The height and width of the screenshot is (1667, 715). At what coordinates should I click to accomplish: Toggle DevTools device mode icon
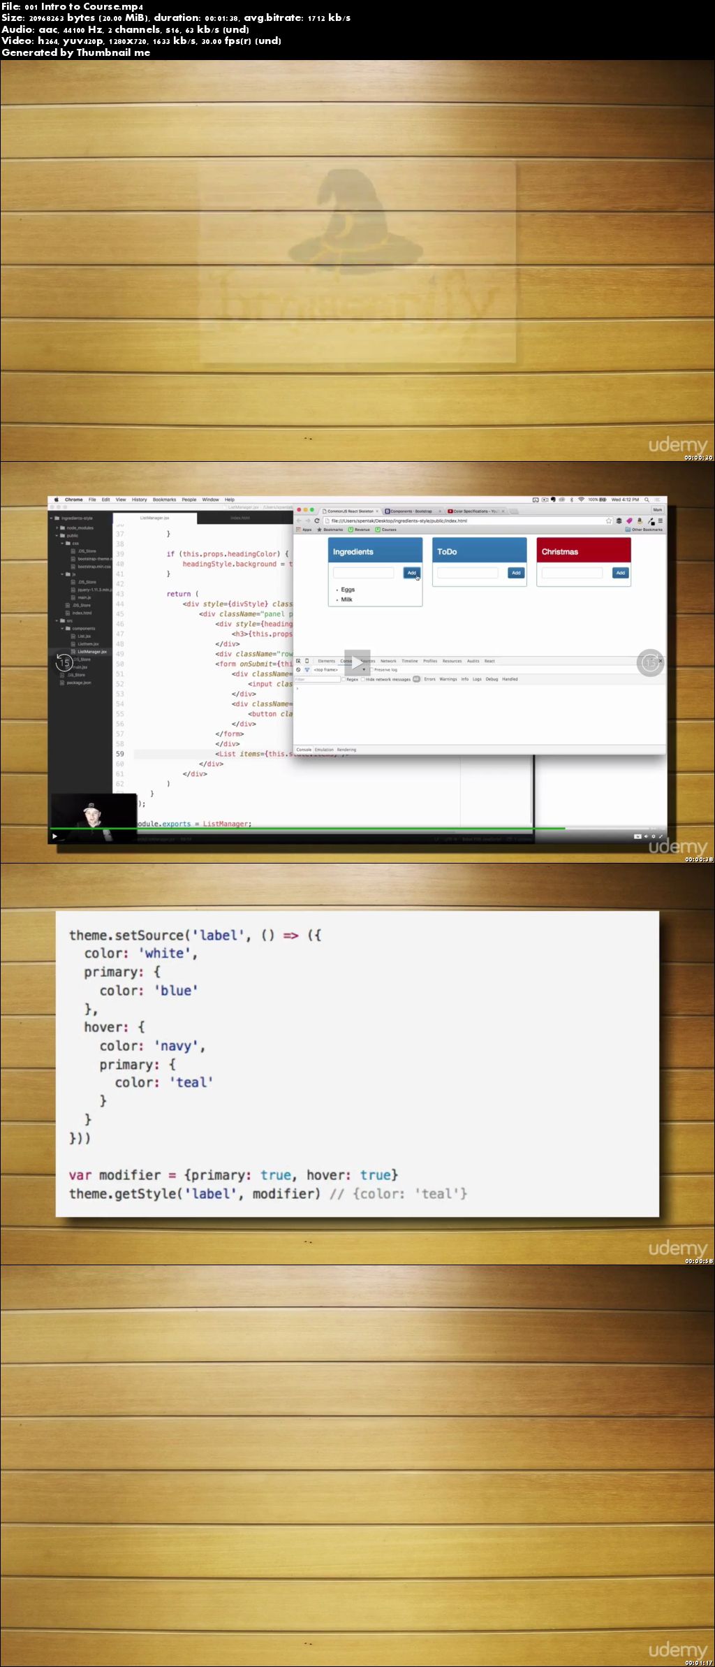point(307,660)
